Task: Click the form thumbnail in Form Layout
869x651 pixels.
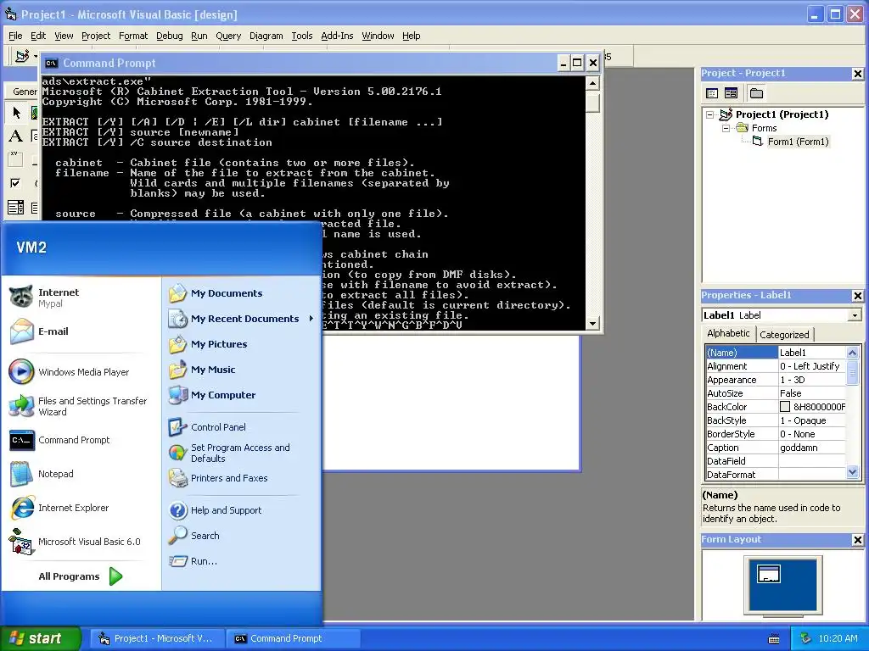Action: (x=768, y=574)
